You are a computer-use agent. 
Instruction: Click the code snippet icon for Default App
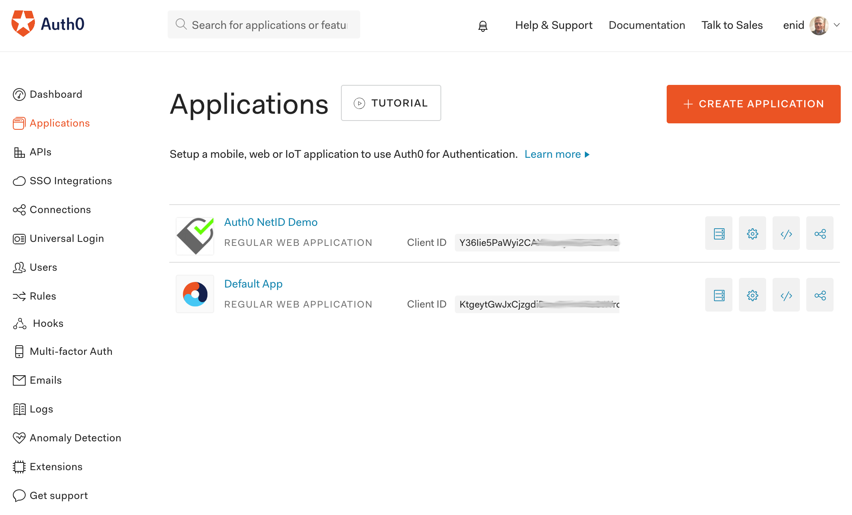[786, 295]
